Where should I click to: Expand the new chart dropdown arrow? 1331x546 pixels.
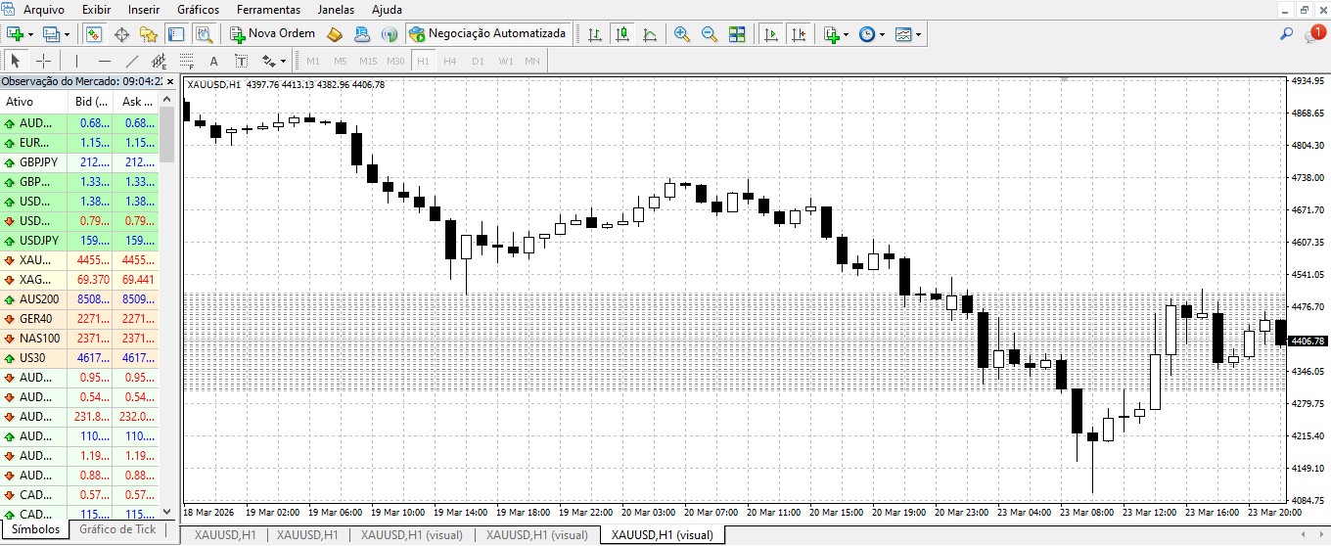pos(31,35)
